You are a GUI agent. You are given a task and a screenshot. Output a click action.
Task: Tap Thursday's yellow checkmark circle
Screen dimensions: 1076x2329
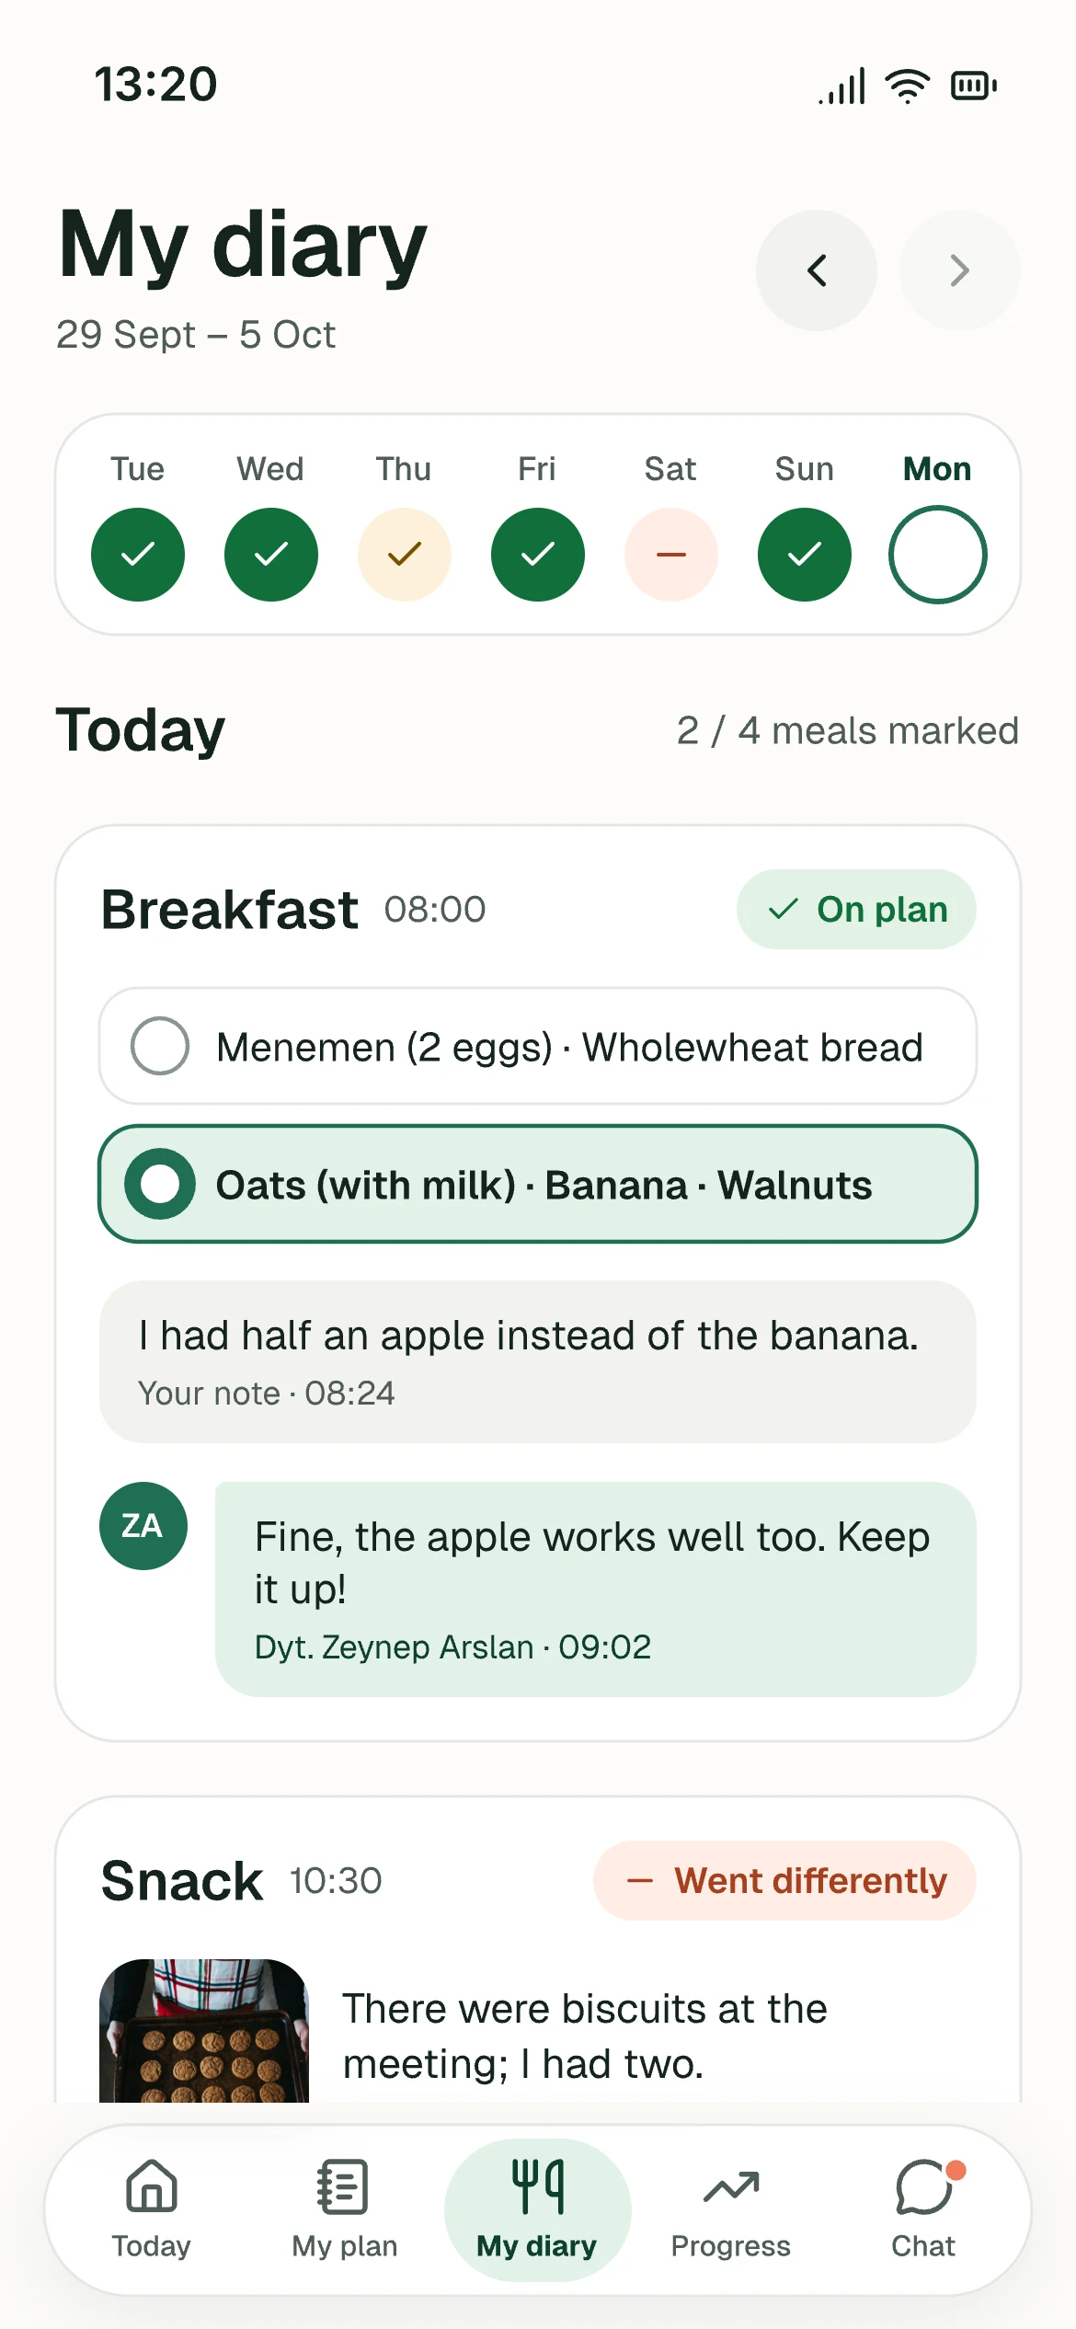coord(405,555)
